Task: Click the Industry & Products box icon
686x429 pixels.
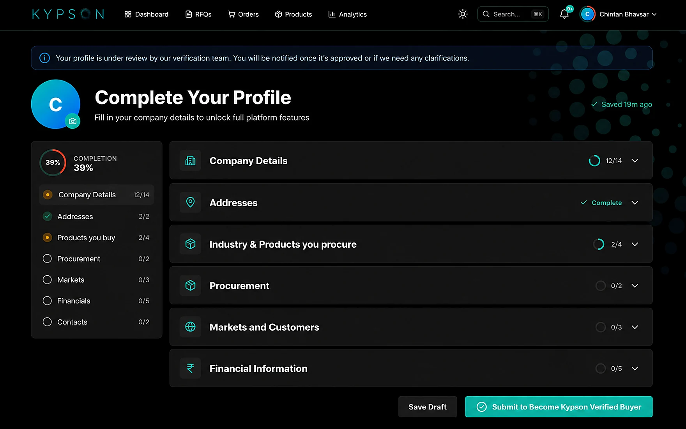Action: pos(190,244)
